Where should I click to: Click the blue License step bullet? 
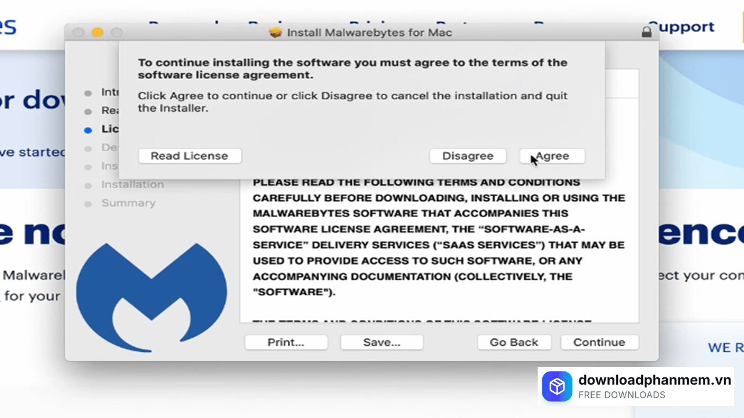click(88, 131)
